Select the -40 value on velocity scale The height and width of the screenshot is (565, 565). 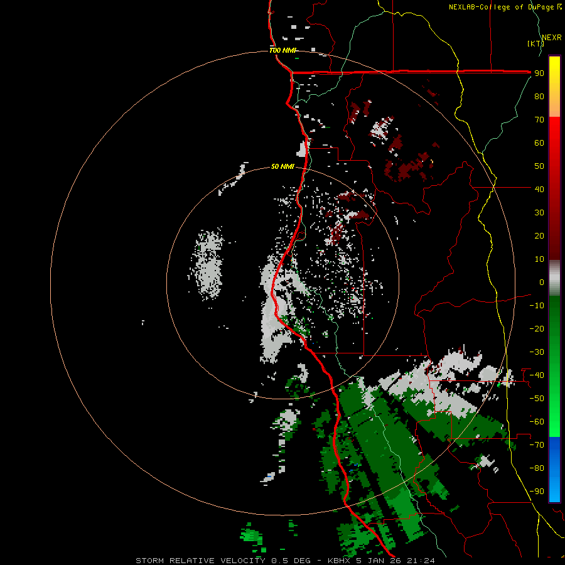click(x=537, y=375)
